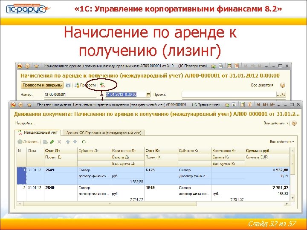Screen dimensions: 307x230
Task: Click the Проект input field
Action: 229,95
